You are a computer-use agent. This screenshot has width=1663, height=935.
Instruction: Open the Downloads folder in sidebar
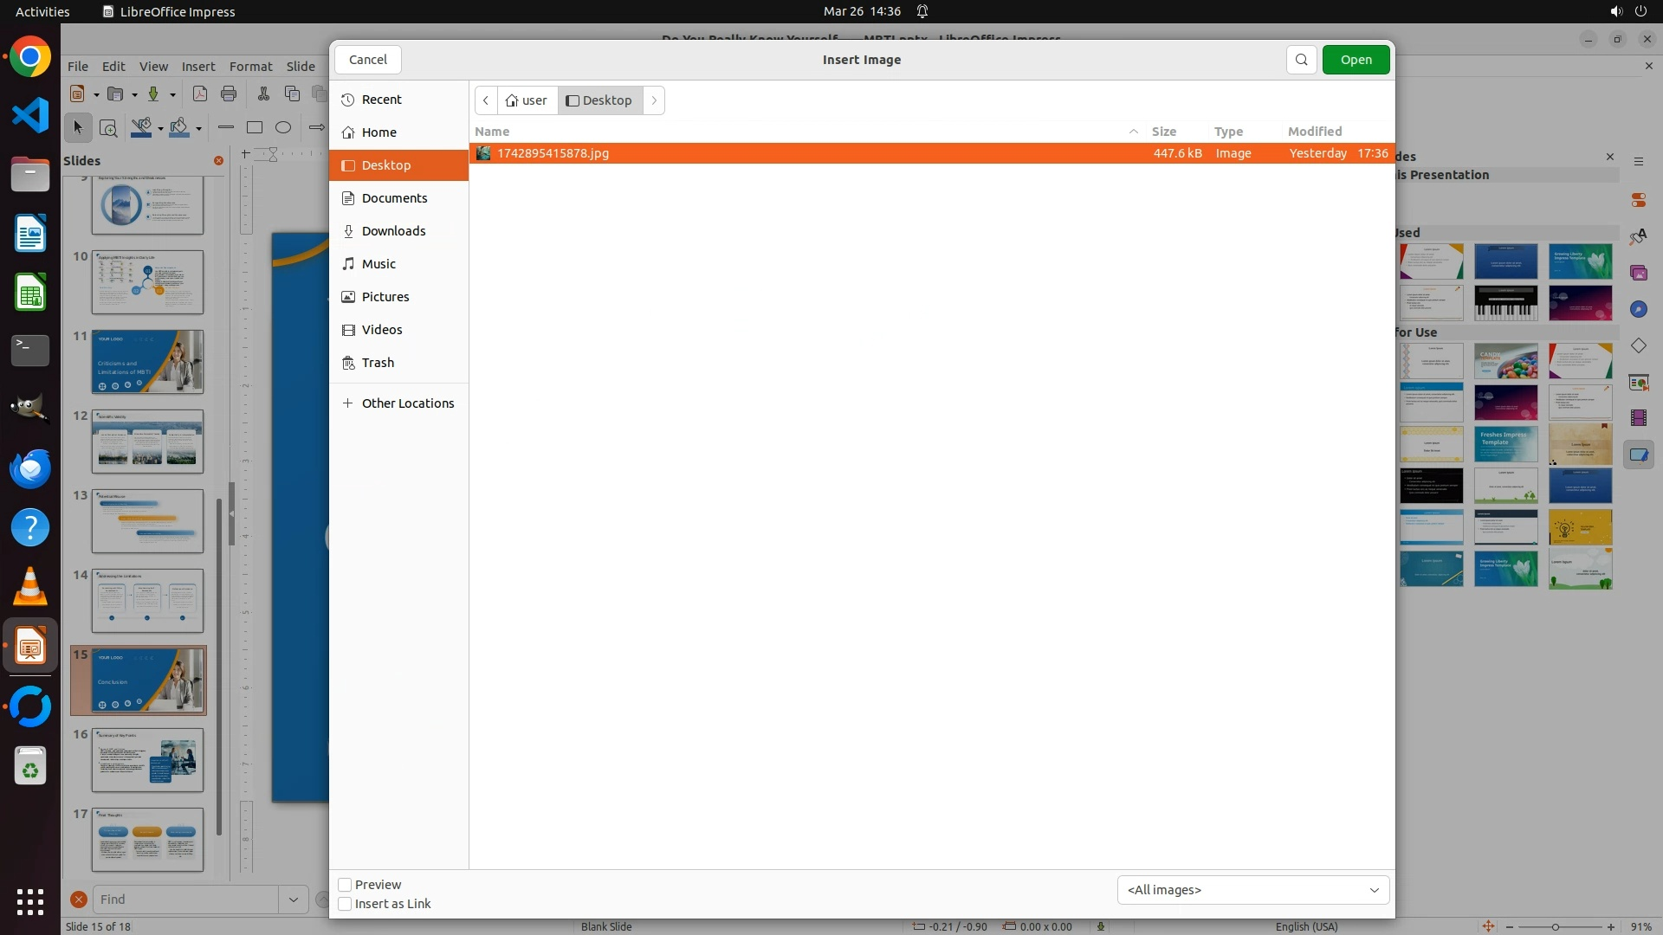393,231
